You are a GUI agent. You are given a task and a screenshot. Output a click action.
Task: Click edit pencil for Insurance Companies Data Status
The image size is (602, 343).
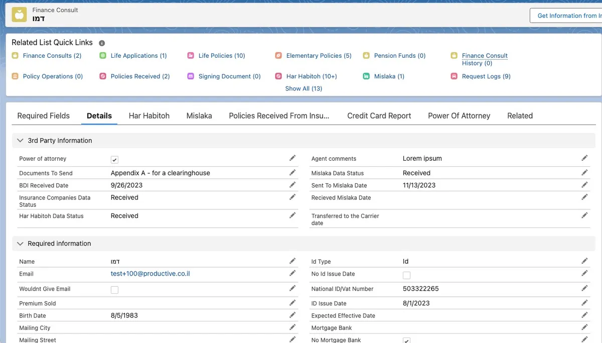292,197
